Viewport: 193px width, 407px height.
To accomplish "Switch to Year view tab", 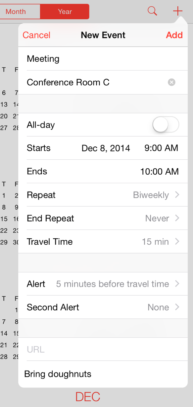I will point(65,12).
